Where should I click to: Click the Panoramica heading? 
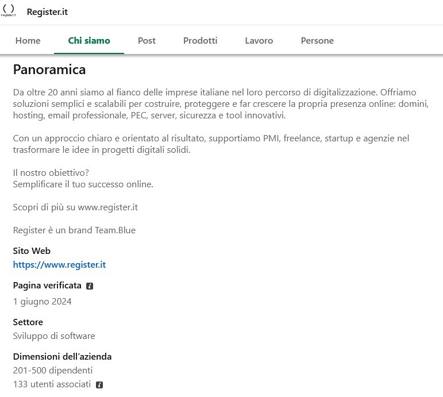tap(49, 70)
